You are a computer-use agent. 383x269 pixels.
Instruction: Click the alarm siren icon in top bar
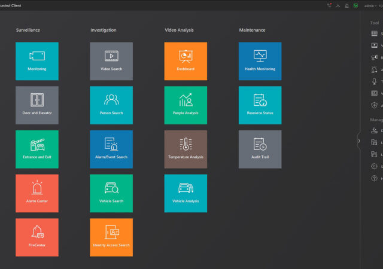click(x=346, y=5)
